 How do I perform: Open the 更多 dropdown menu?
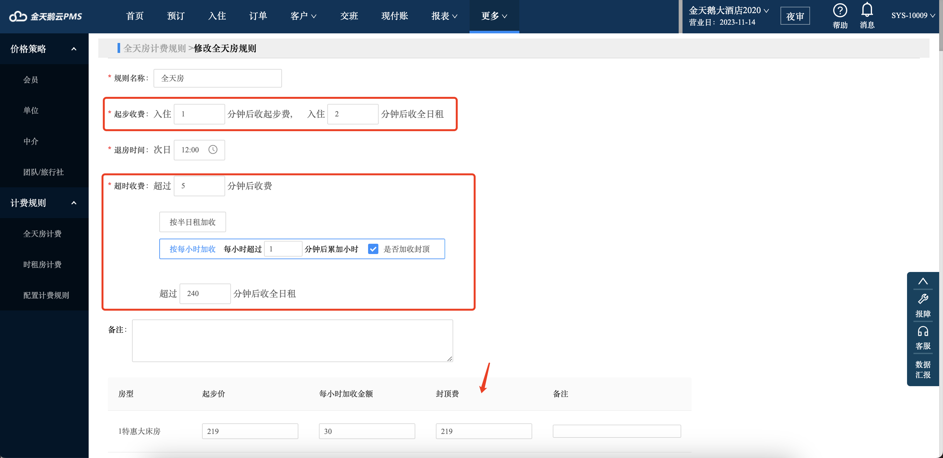[494, 16]
